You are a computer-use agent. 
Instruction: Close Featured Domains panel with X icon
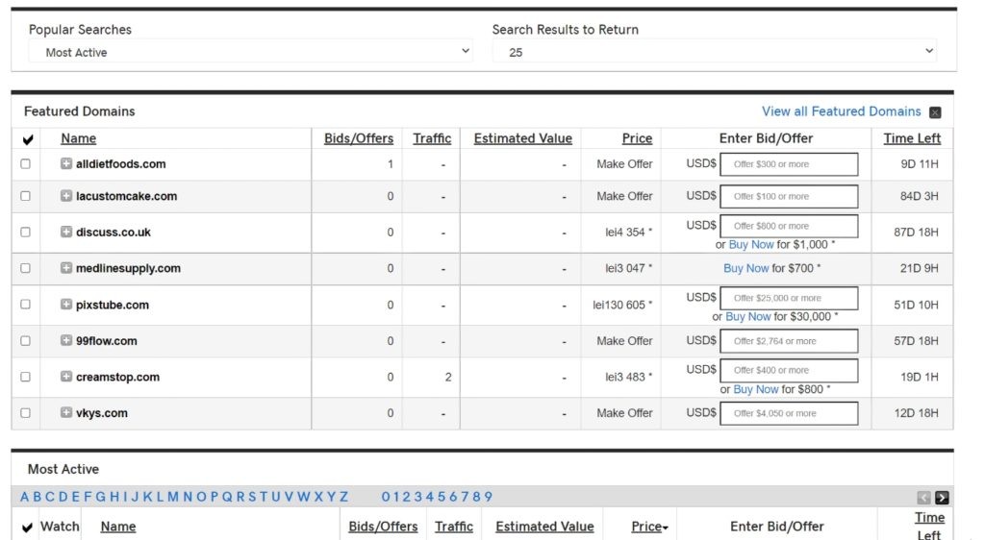coord(935,112)
